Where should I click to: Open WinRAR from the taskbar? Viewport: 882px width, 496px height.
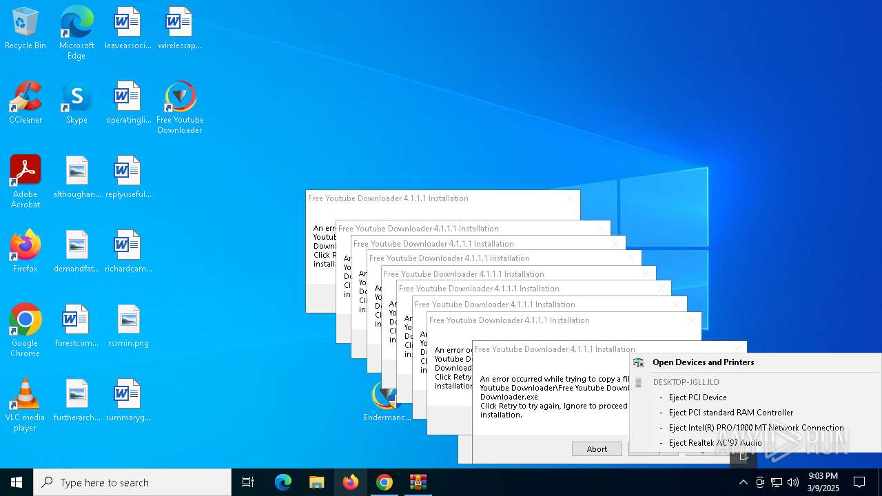(x=418, y=482)
